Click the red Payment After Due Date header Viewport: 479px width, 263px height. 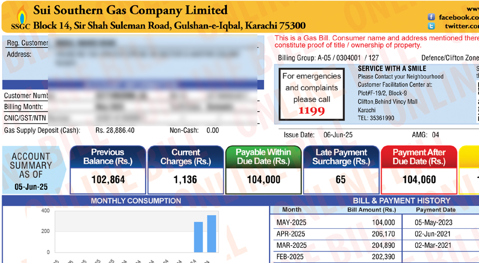[x=419, y=157]
